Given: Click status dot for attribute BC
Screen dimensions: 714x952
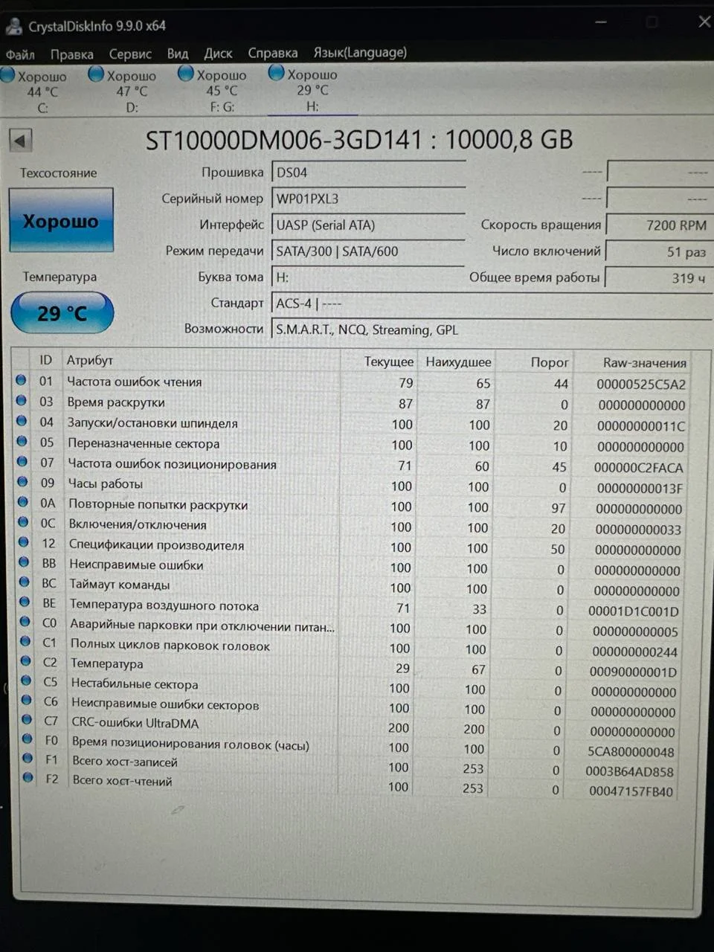Looking at the screenshot, I should coord(25,582).
